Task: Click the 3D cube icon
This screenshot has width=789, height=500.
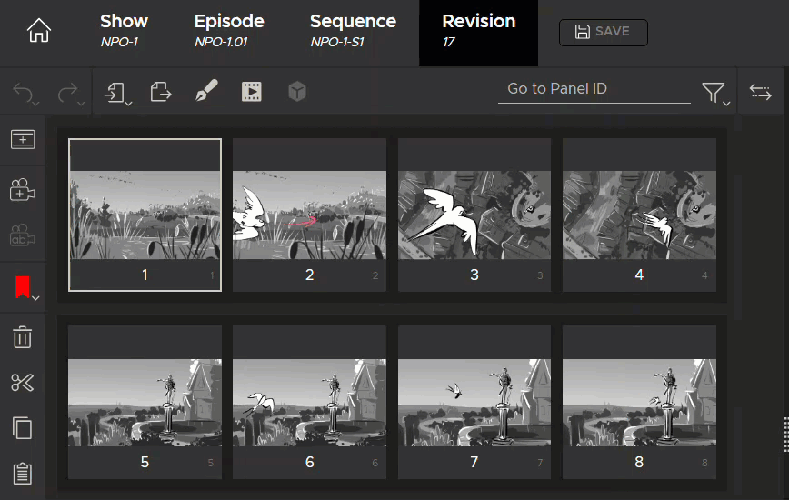Action: coord(296,91)
